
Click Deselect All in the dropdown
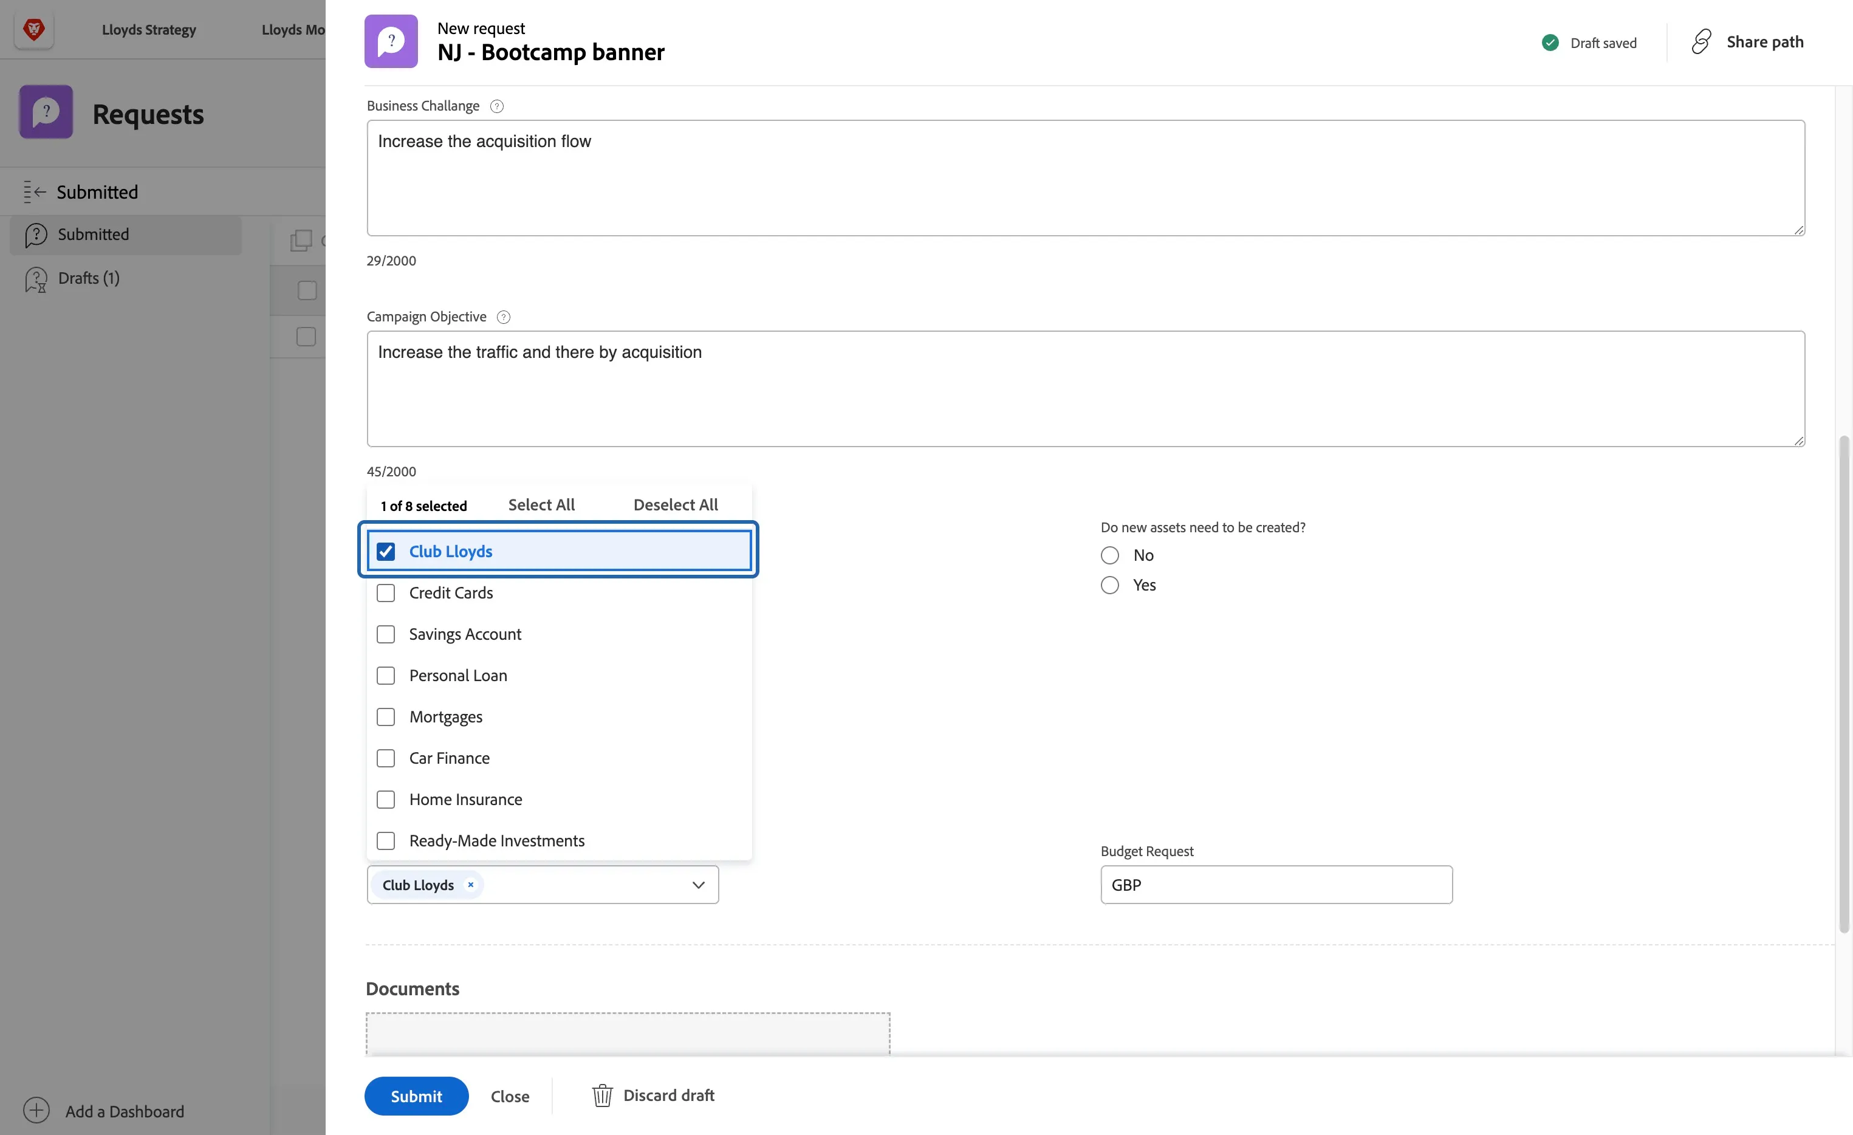click(x=676, y=505)
